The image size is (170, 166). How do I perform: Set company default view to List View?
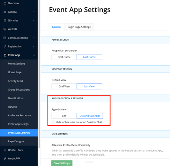[x=89, y=86]
